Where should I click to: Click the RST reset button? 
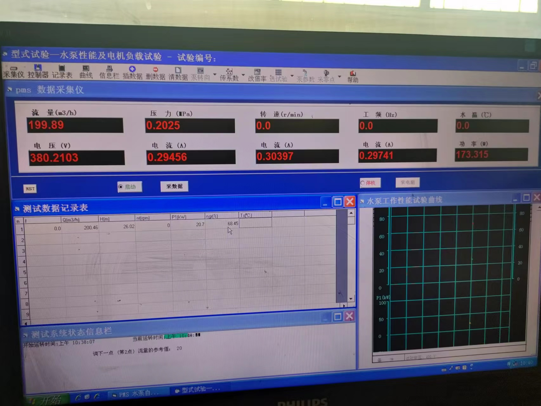(30, 189)
